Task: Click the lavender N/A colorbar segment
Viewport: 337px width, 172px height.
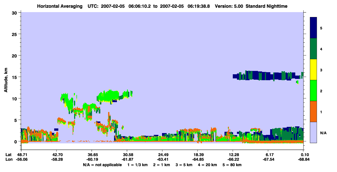Action: [x=313, y=132]
